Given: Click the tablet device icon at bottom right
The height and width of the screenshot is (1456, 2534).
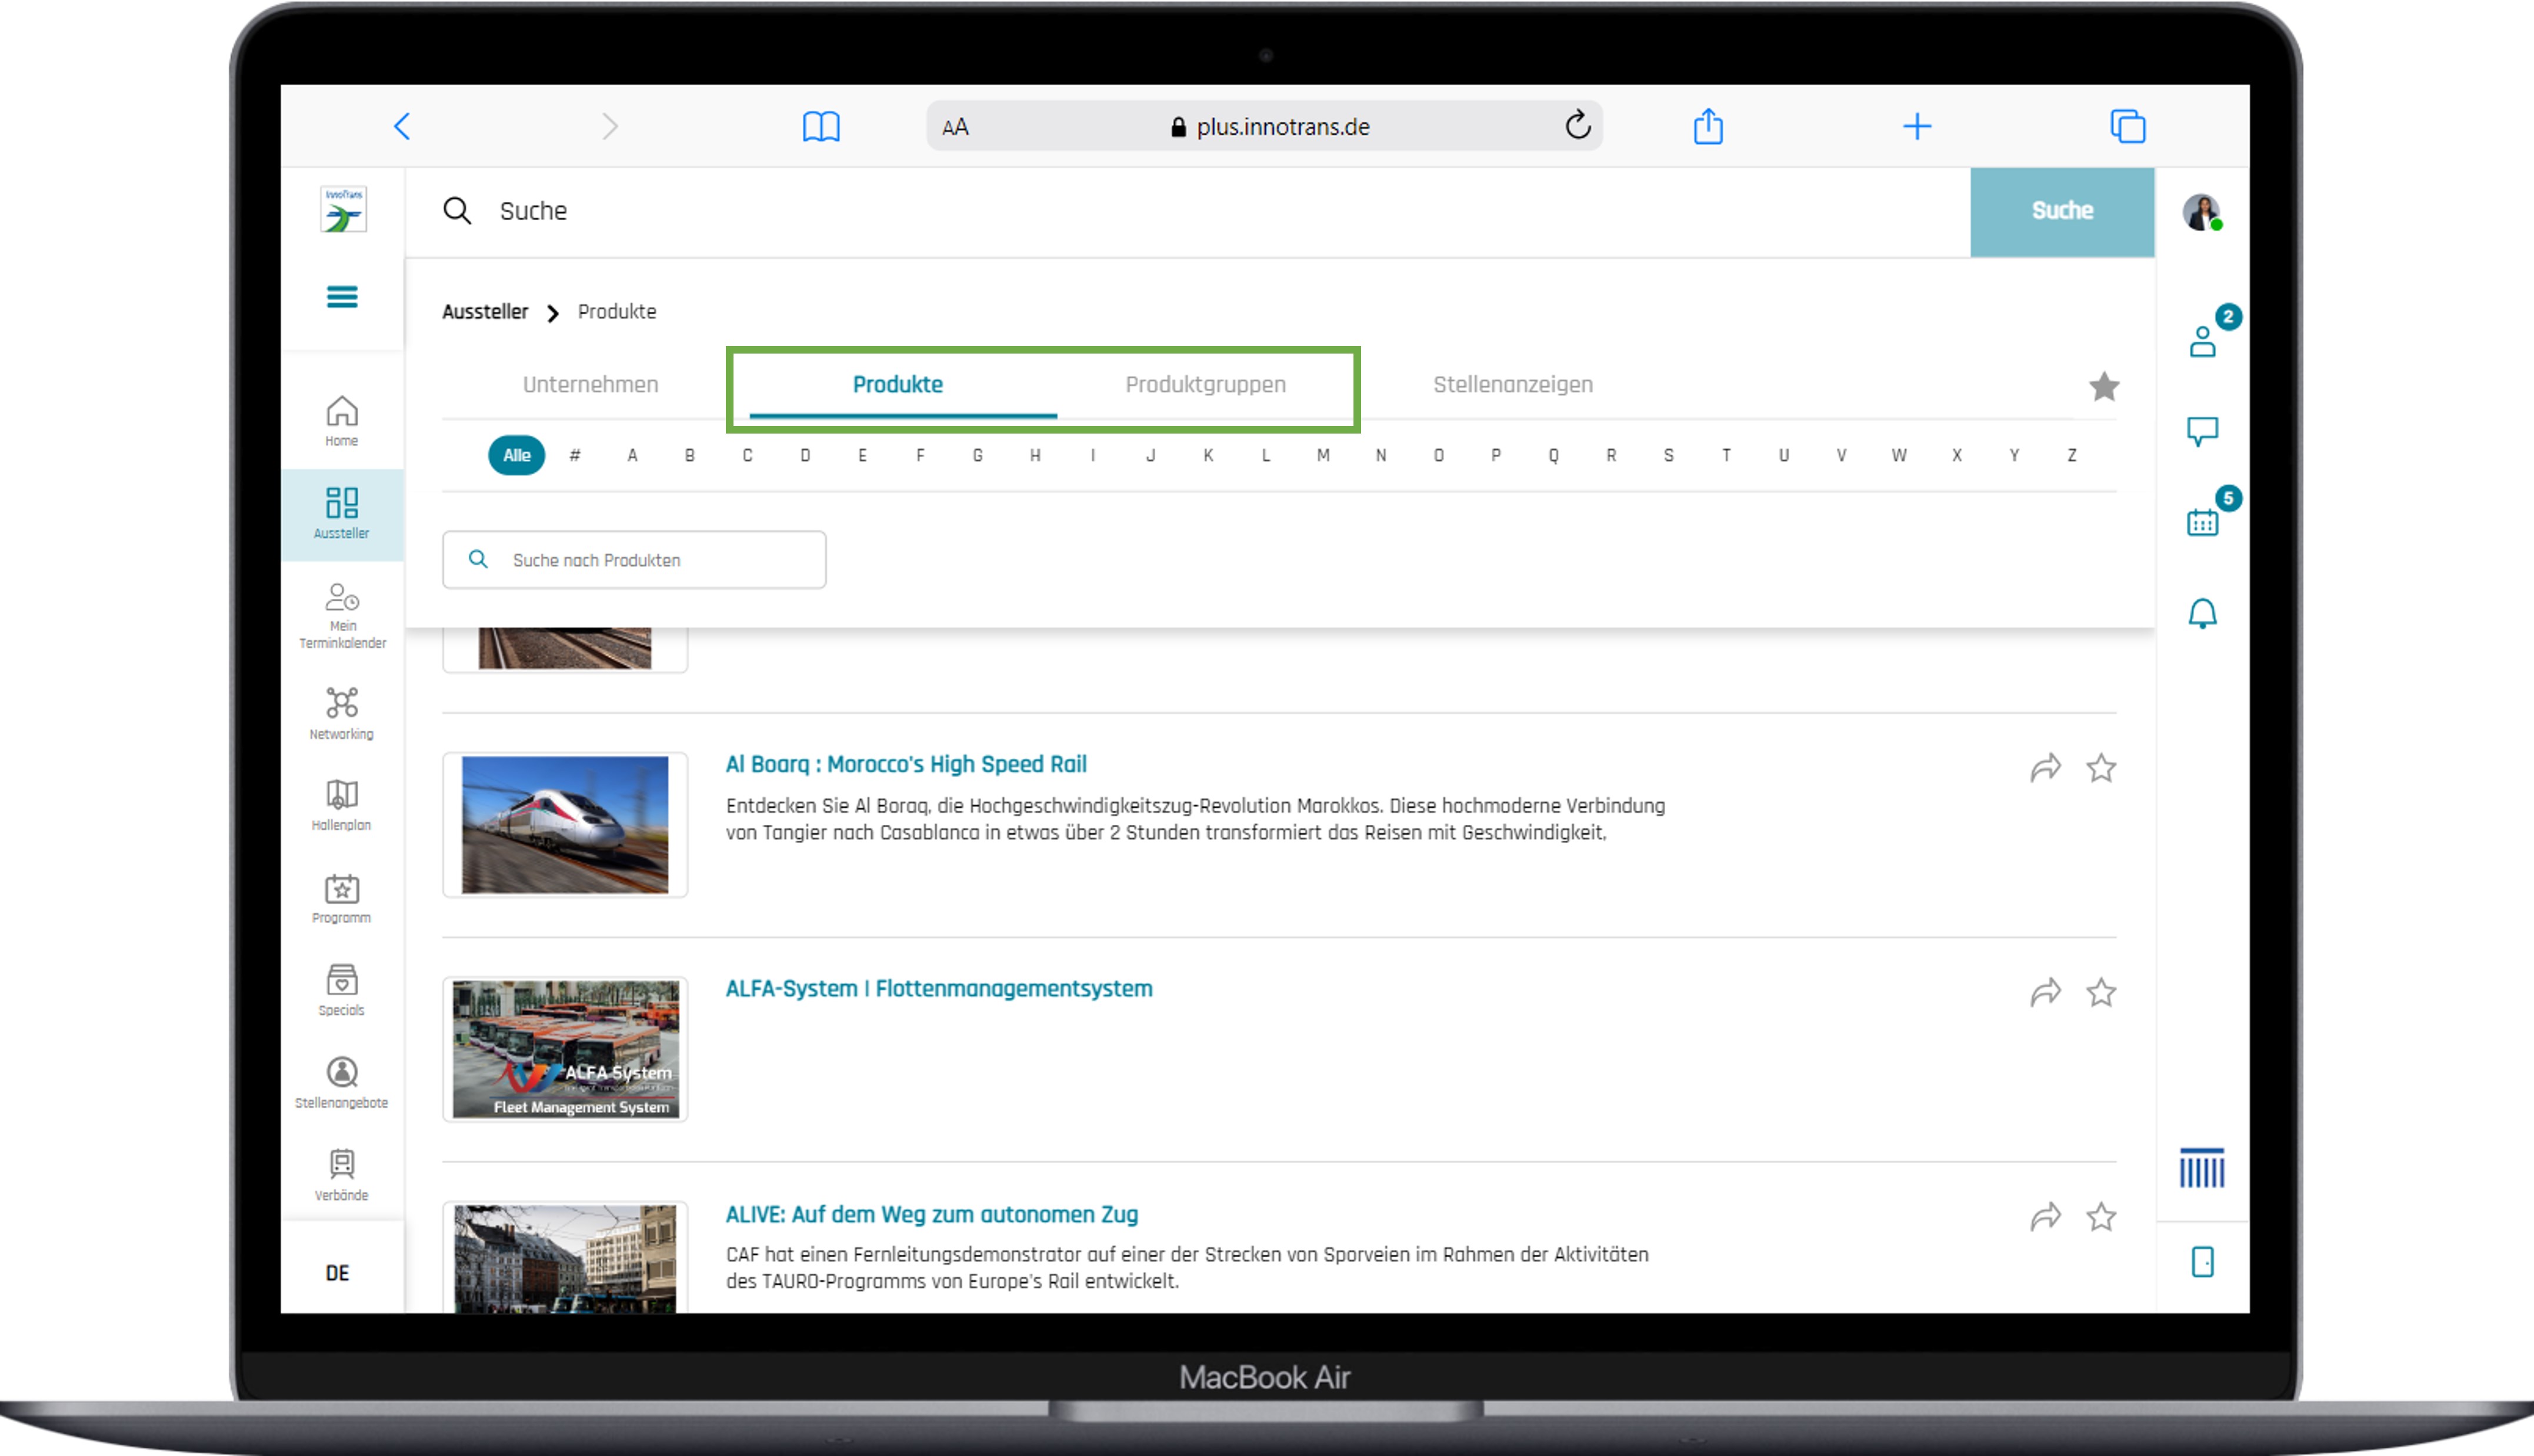Looking at the screenshot, I should point(2202,1261).
